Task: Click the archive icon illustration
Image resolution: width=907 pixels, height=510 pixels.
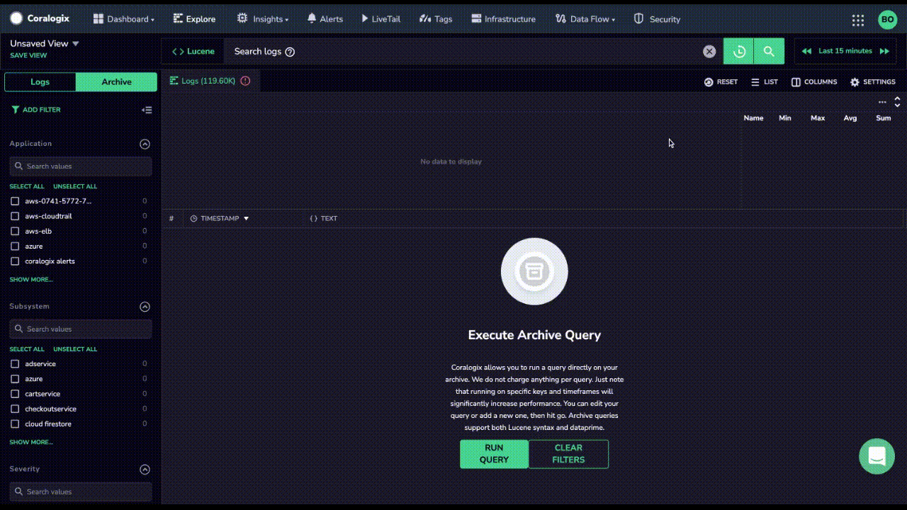Action: [x=534, y=271]
